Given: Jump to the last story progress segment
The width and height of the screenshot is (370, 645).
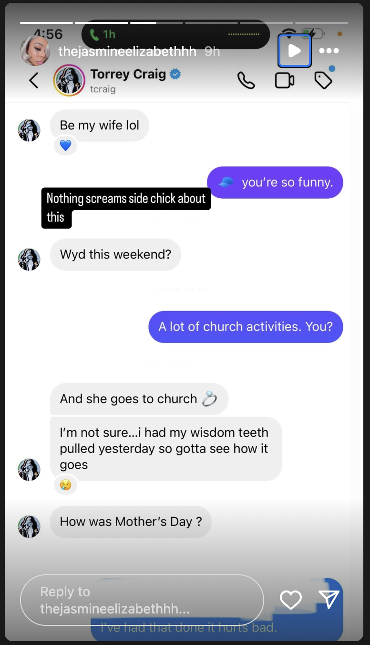Looking at the screenshot, I should pos(321,22).
